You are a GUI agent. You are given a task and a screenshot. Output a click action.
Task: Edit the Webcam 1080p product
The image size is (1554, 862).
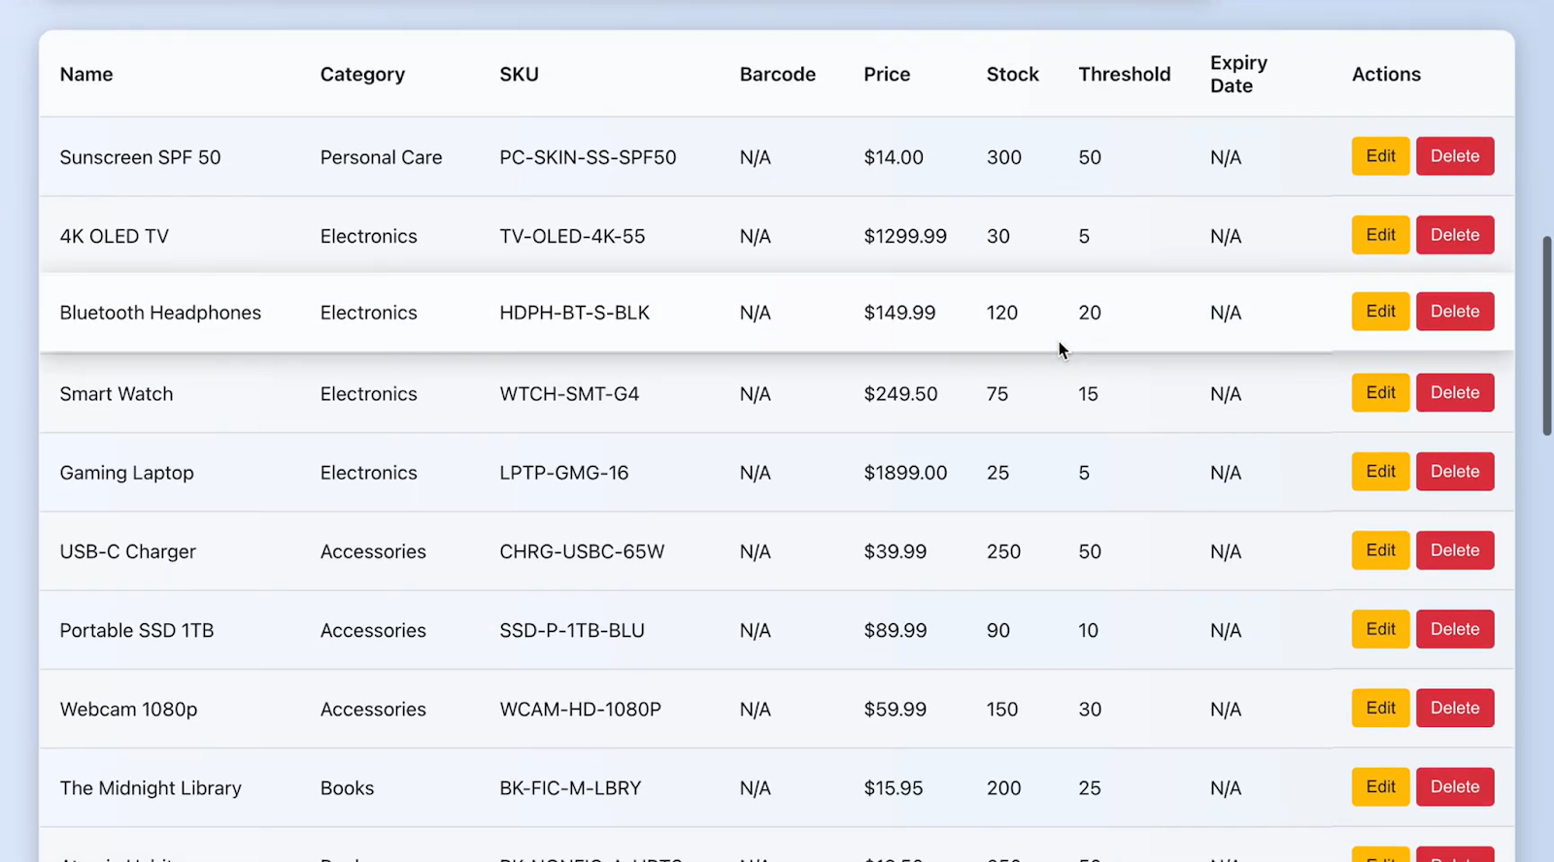[x=1380, y=708]
